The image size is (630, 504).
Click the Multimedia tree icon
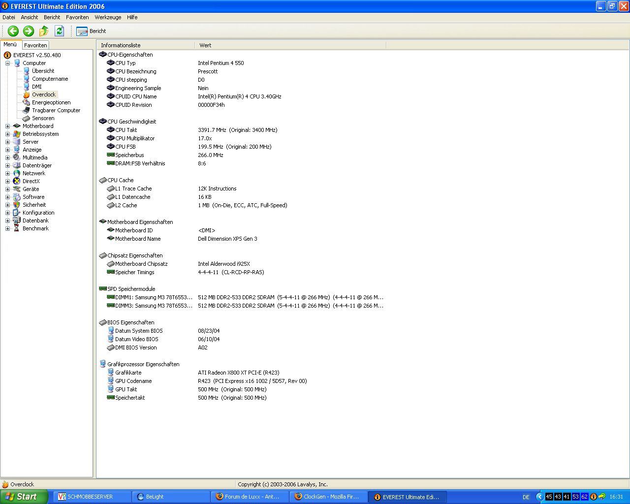(x=17, y=157)
